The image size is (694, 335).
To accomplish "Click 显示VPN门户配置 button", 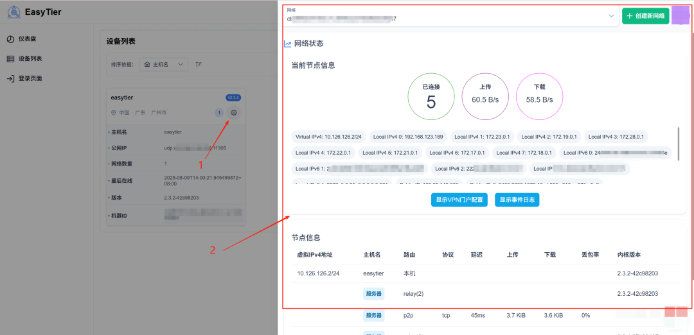I will (459, 200).
